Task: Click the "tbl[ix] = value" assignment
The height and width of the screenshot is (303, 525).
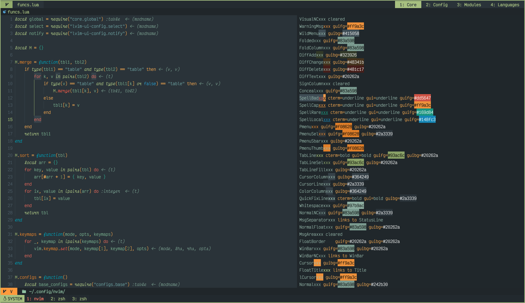Action: point(52,198)
